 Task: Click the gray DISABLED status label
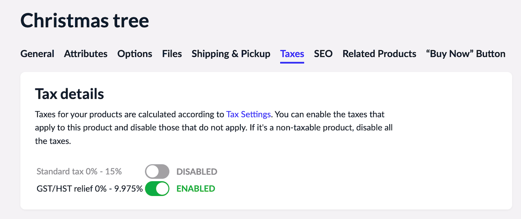pyautogui.click(x=196, y=172)
